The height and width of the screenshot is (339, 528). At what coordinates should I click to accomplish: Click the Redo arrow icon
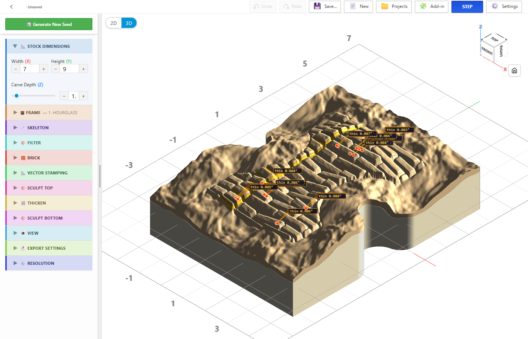click(x=286, y=7)
